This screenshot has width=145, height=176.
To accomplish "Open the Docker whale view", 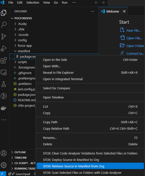I will click(4, 108).
